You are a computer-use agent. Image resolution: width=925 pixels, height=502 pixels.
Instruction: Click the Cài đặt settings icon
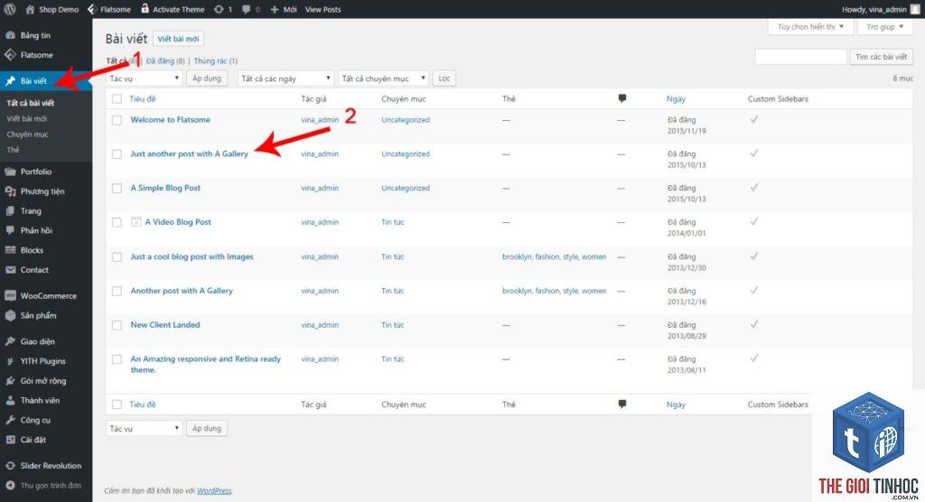pyautogui.click(x=10, y=440)
